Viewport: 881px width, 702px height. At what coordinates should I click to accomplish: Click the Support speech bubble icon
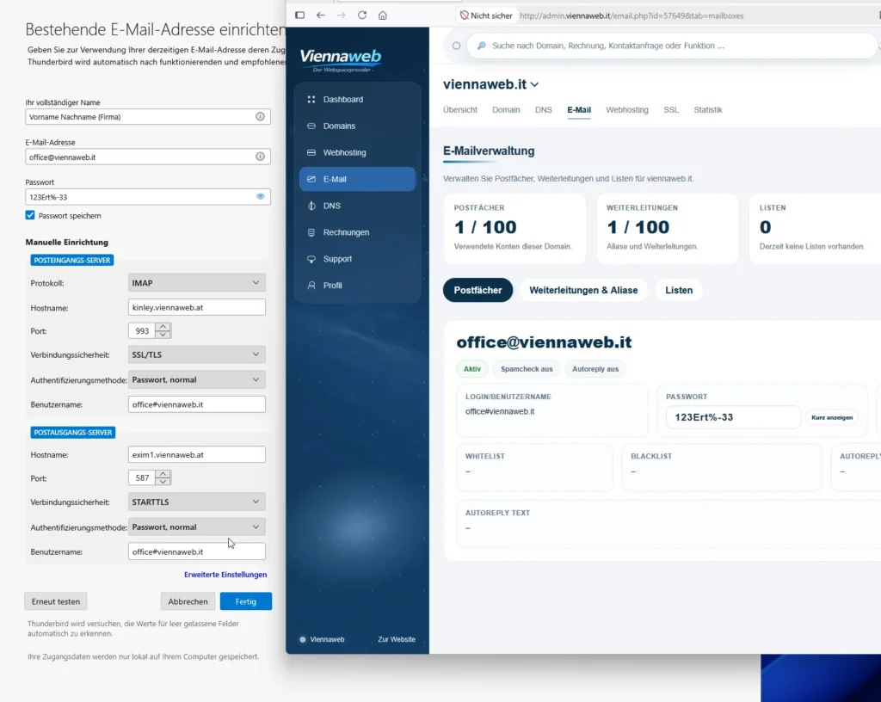click(311, 259)
